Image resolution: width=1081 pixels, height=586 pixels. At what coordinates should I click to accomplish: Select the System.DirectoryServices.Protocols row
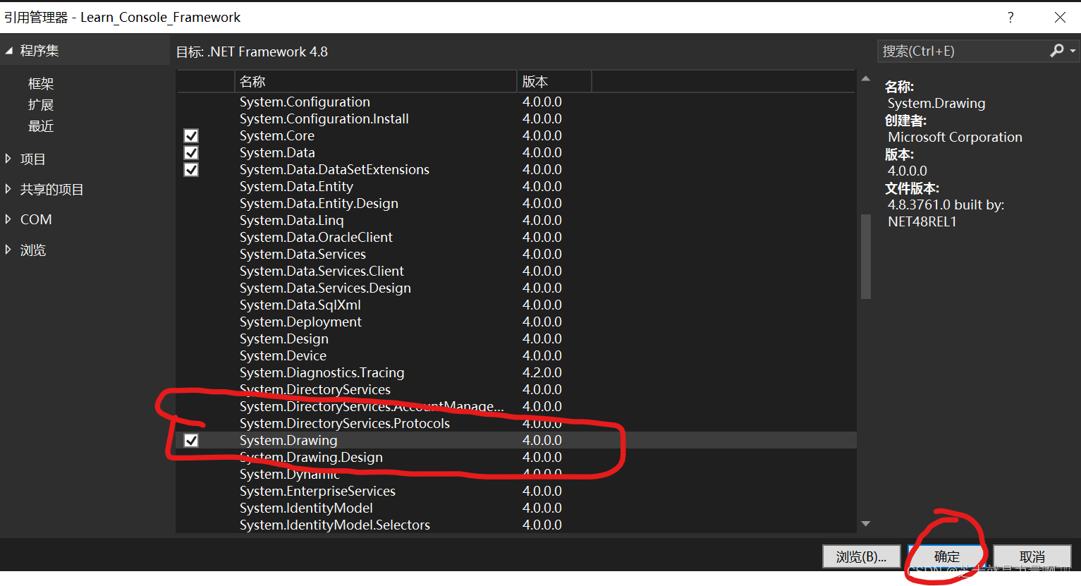click(516, 424)
